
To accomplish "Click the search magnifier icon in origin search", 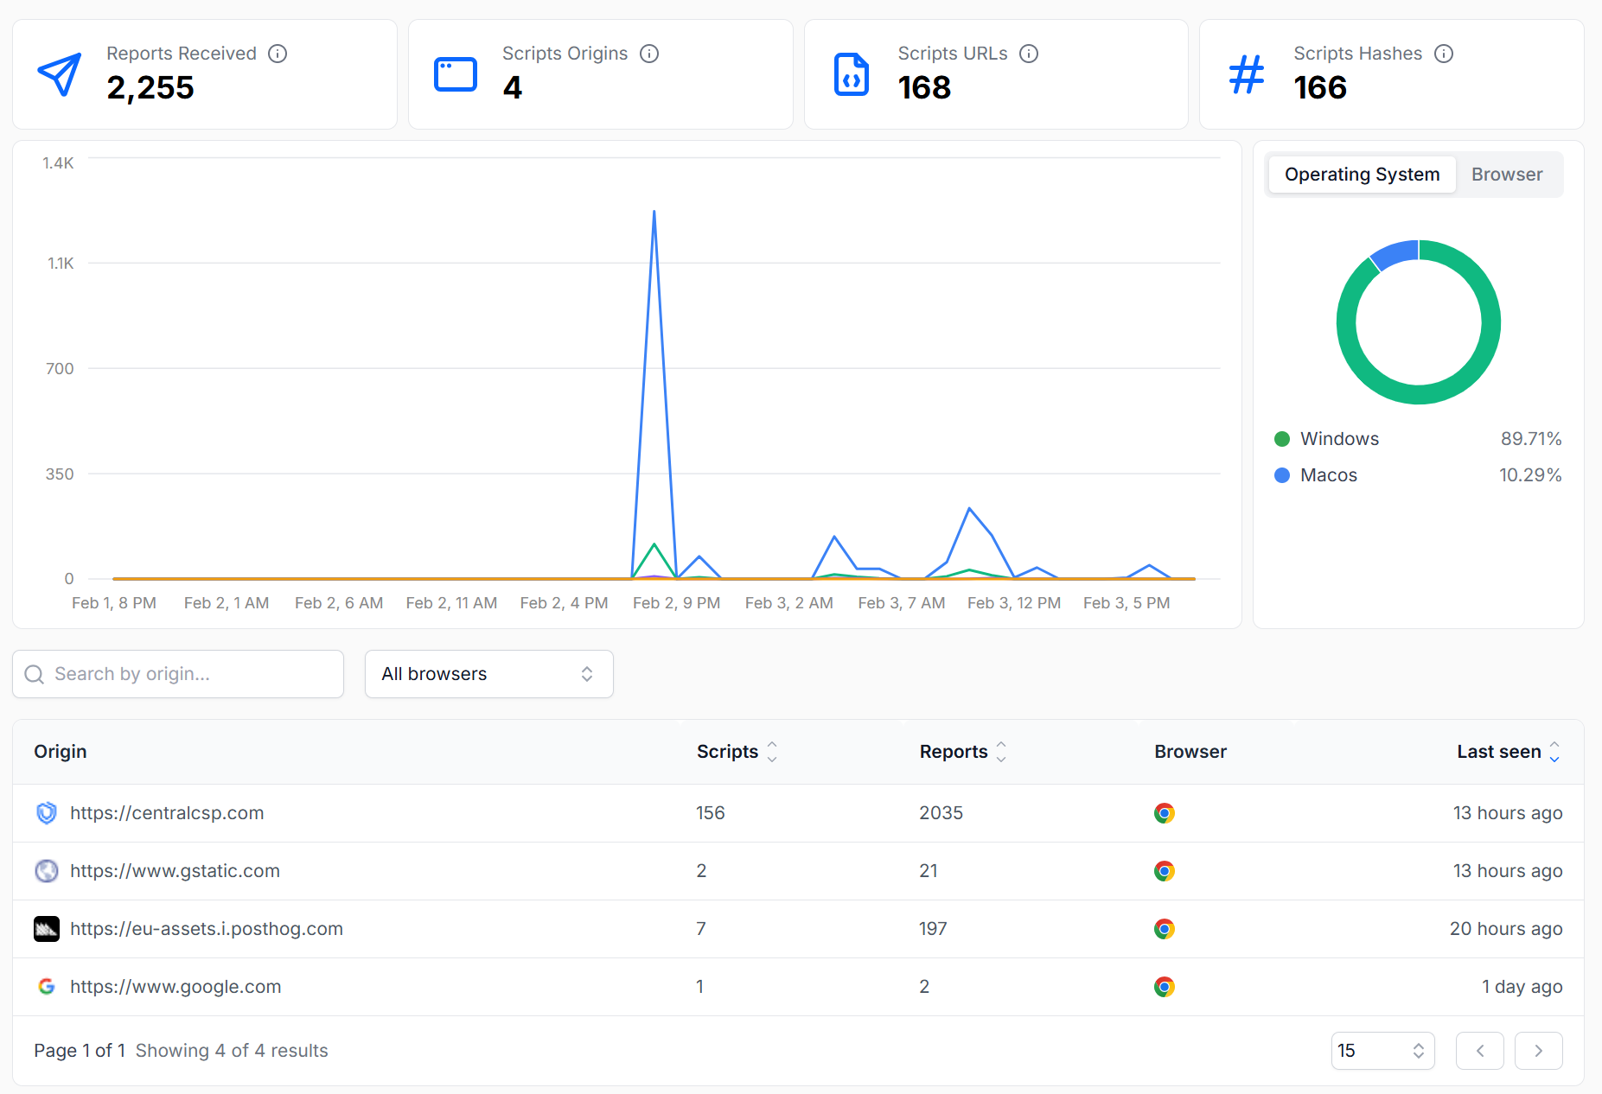I will 34,674.
